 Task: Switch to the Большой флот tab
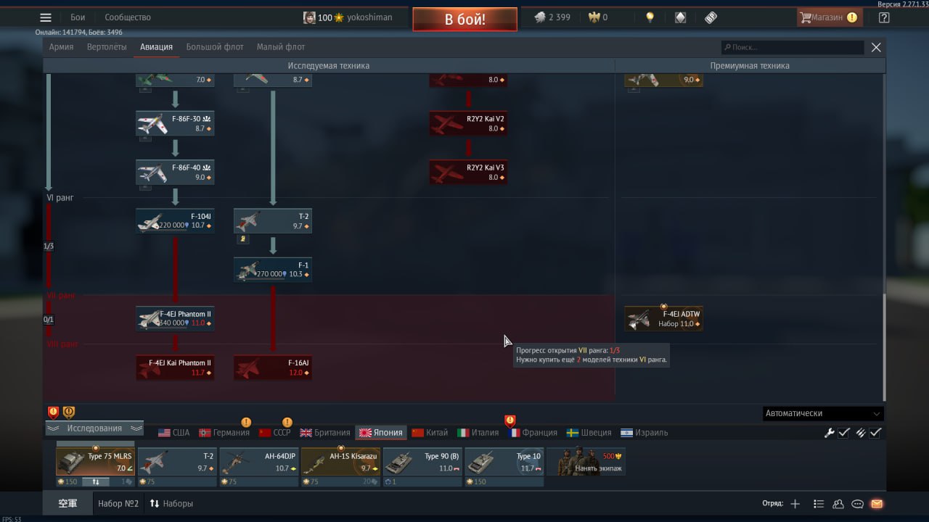coord(215,47)
